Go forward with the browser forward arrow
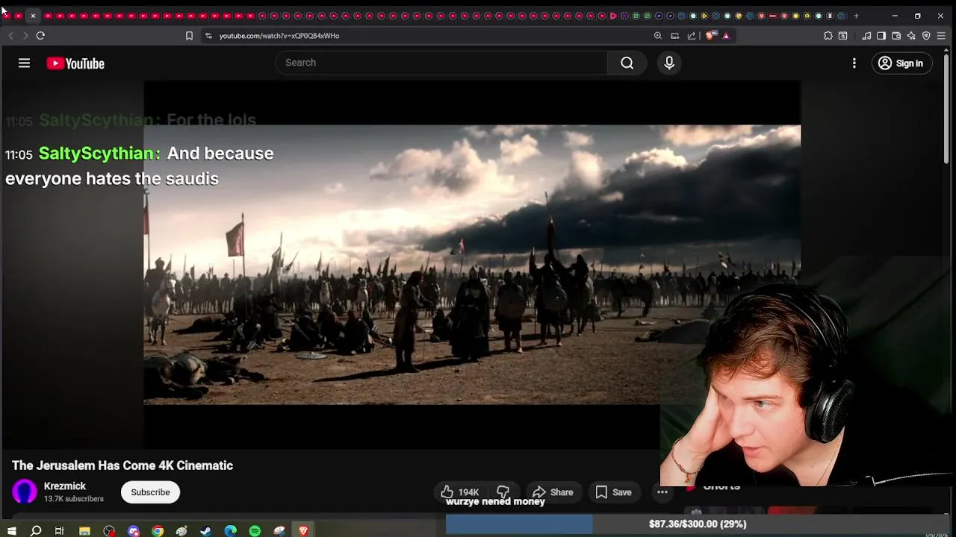956x537 pixels. click(x=25, y=36)
